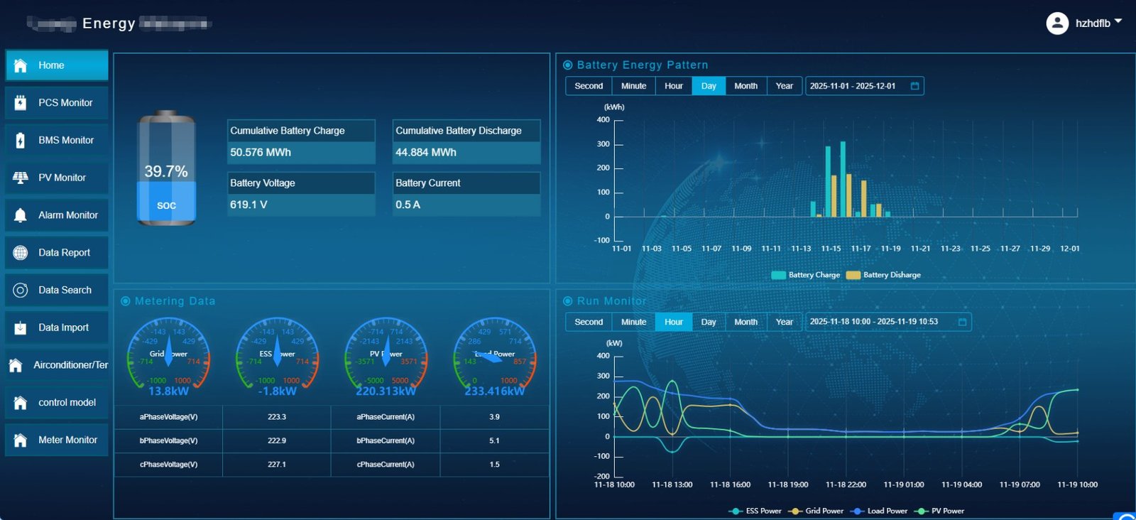Select Hour tab in Battery Energy Pattern
This screenshot has height=520, width=1136.
point(674,86)
